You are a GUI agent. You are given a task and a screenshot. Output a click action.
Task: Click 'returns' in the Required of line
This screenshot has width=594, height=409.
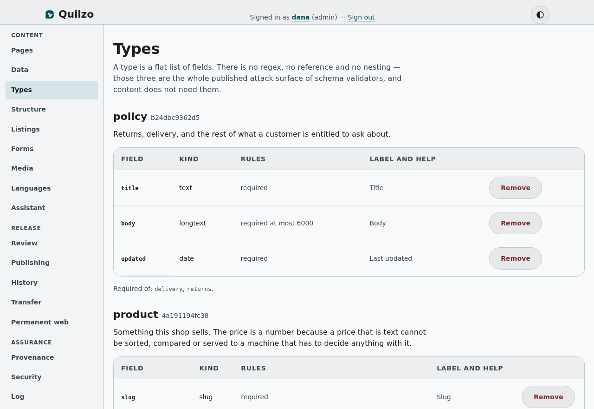[x=199, y=289]
